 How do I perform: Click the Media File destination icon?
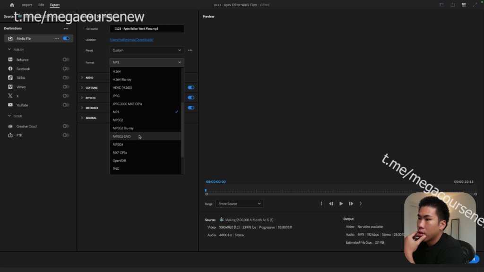point(10,39)
